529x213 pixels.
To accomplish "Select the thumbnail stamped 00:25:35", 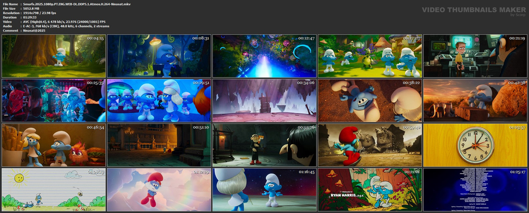I will (54, 101).
